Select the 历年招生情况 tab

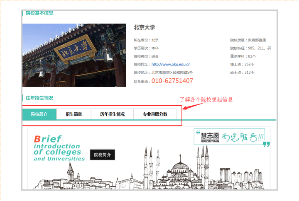point(112,114)
